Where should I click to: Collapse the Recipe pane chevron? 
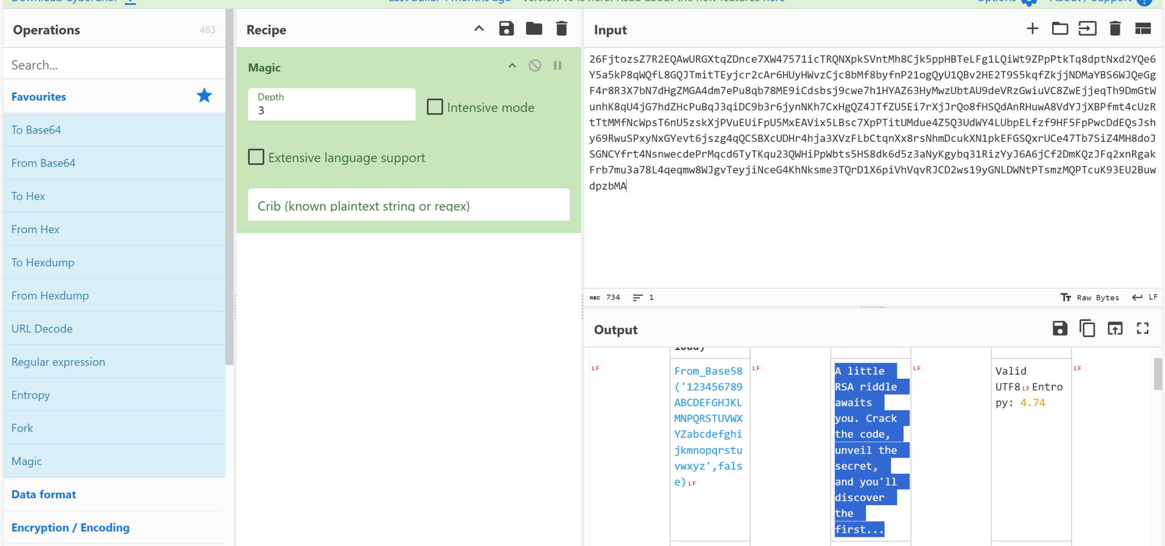pos(479,29)
